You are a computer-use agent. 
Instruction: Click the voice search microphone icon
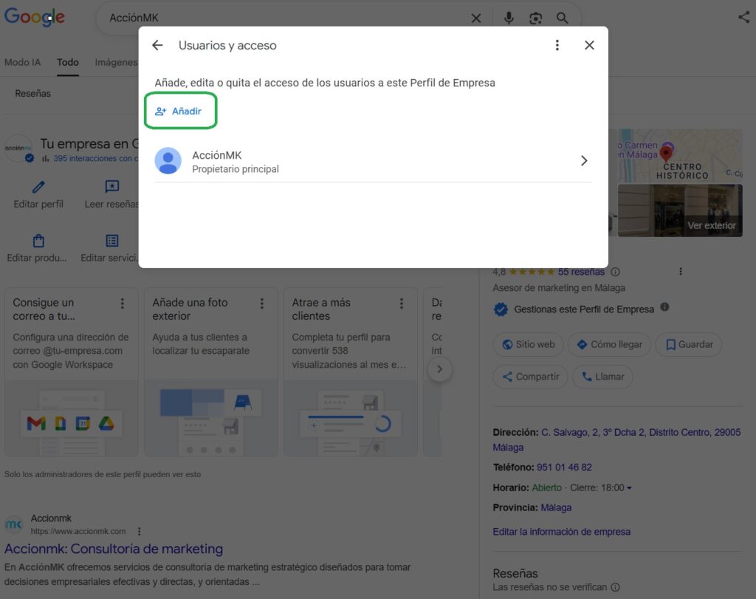click(509, 18)
